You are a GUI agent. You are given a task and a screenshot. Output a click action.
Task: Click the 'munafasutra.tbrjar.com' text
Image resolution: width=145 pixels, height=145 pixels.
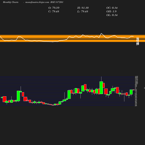[x=37, y=2]
